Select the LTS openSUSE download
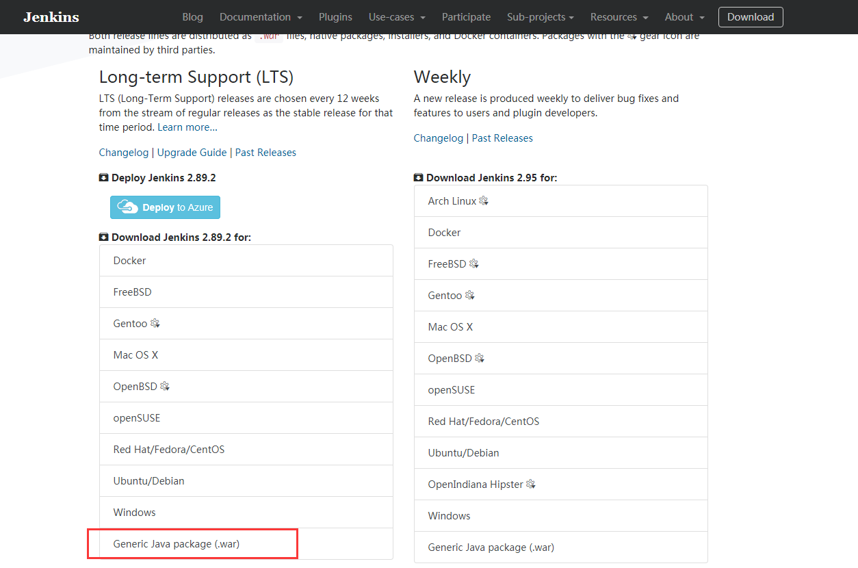Image resolution: width=858 pixels, height=568 pixels. (246, 418)
